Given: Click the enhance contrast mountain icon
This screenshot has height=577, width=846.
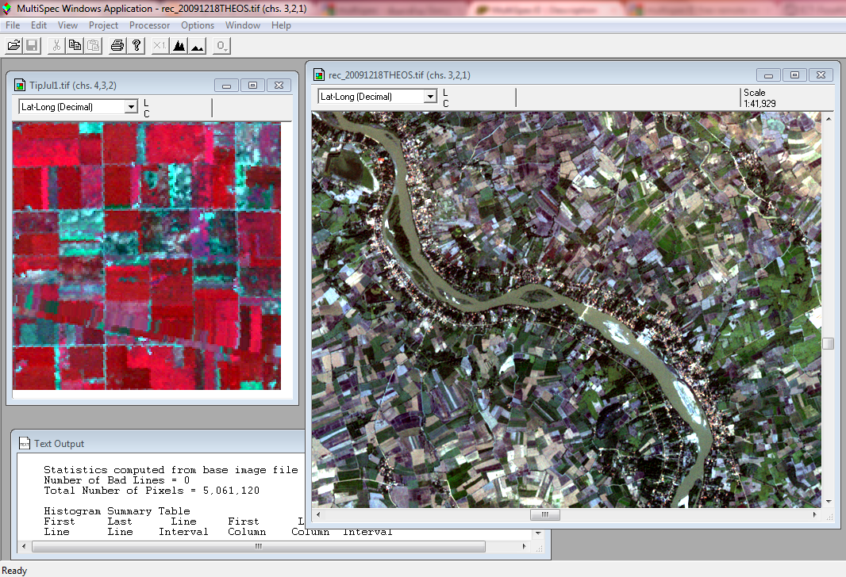Looking at the screenshot, I should [x=197, y=45].
